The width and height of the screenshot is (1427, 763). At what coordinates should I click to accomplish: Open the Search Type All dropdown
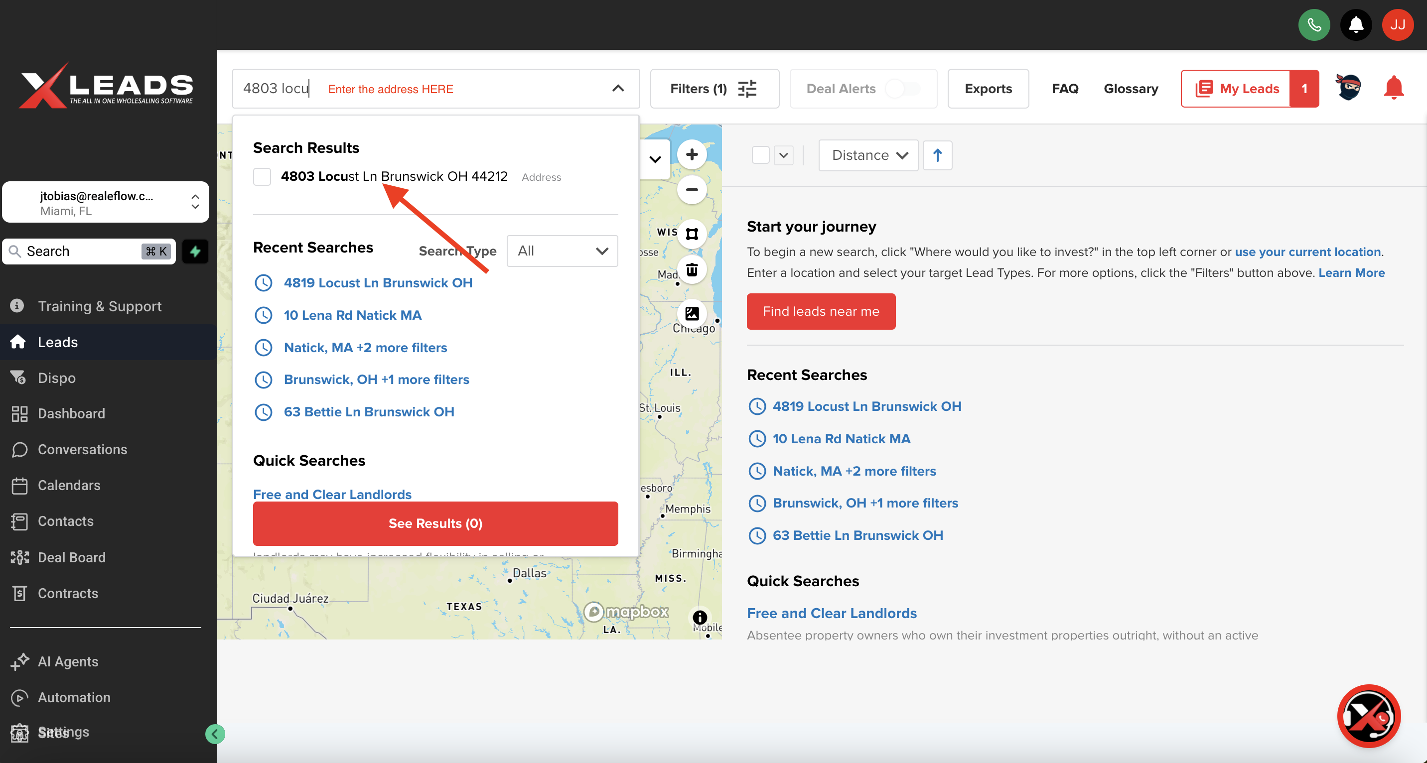coord(562,251)
